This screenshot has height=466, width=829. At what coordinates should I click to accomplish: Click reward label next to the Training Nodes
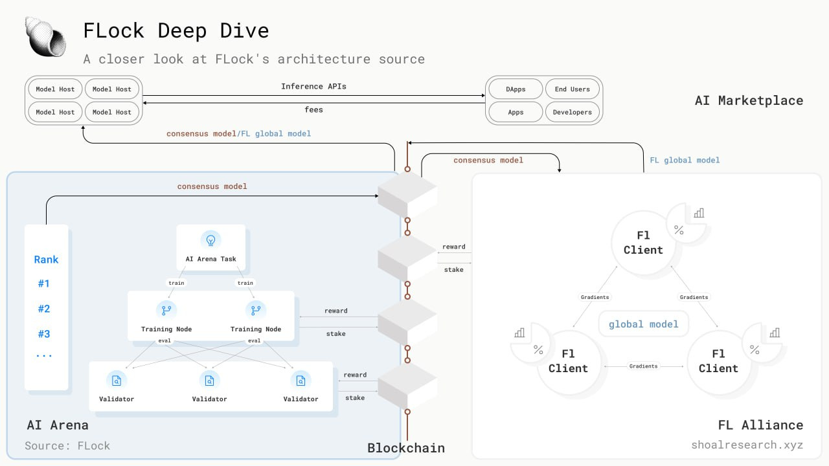point(335,311)
